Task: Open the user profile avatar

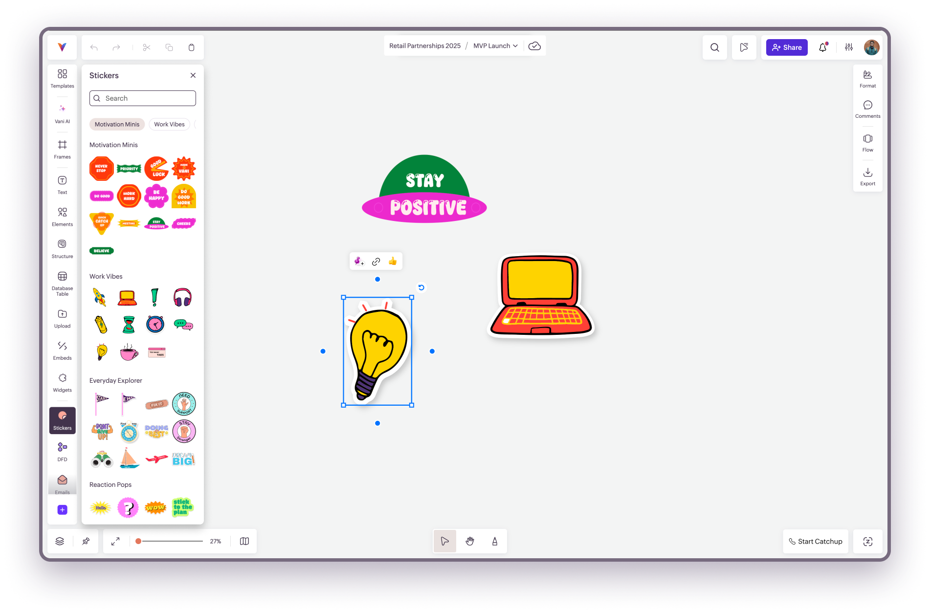Action: click(872, 47)
